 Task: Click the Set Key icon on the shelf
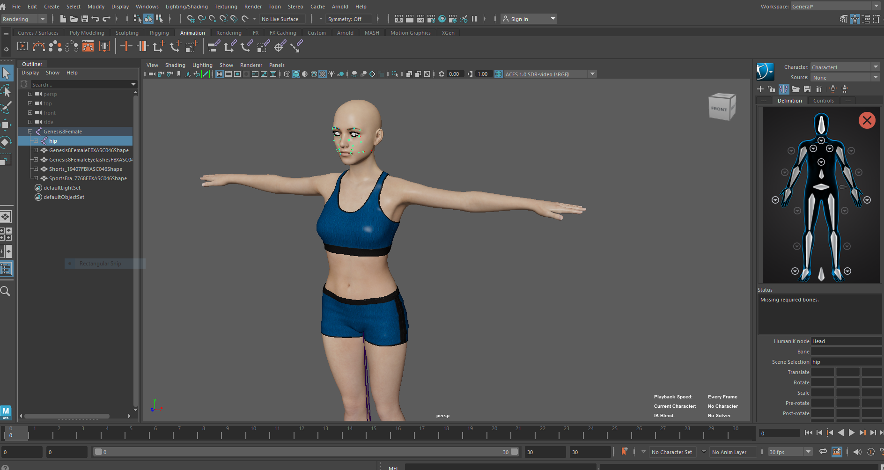(x=126, y=46)
